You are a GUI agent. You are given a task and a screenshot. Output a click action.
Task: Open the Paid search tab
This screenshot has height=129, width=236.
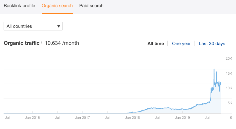click(91, 6)
